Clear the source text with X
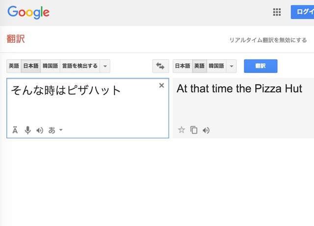 coord(161,85)
